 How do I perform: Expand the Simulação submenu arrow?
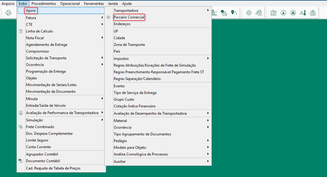point(102,120)
